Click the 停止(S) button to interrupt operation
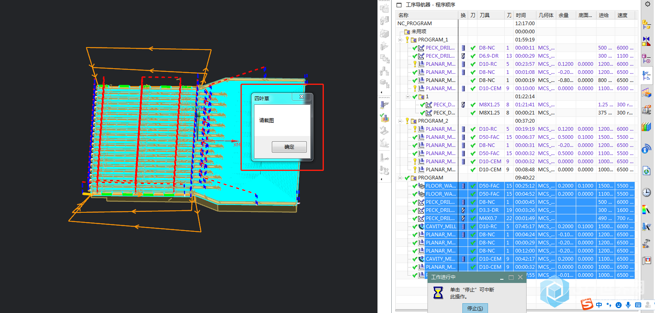This screenshot has height=313, width=655. click(x=475, y=308)
